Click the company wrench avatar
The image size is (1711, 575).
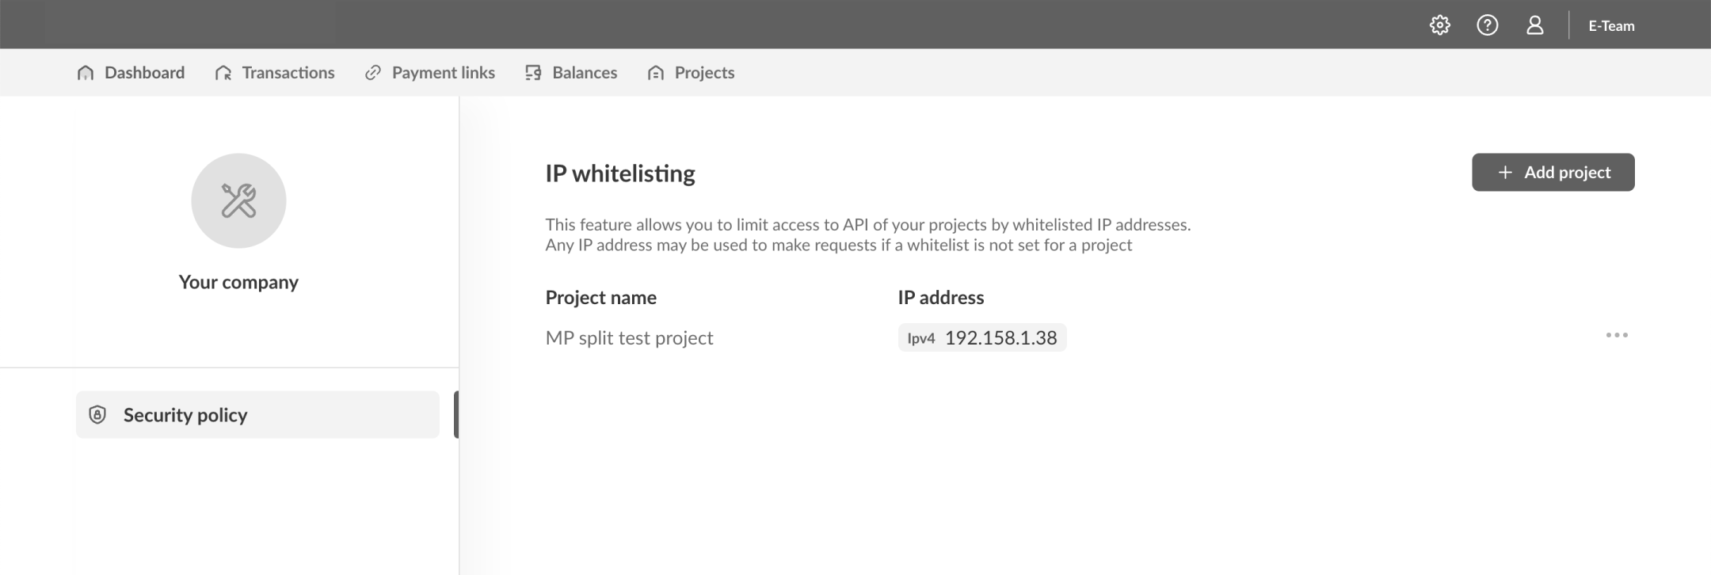pyautogui.click(x=238, y=200)
